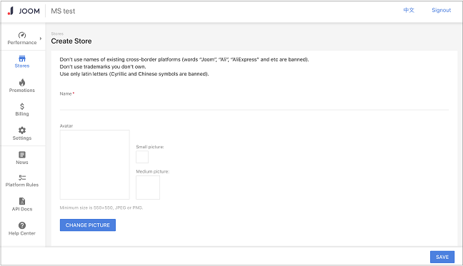Open the News newspaper icon

[x=22, y=155]
